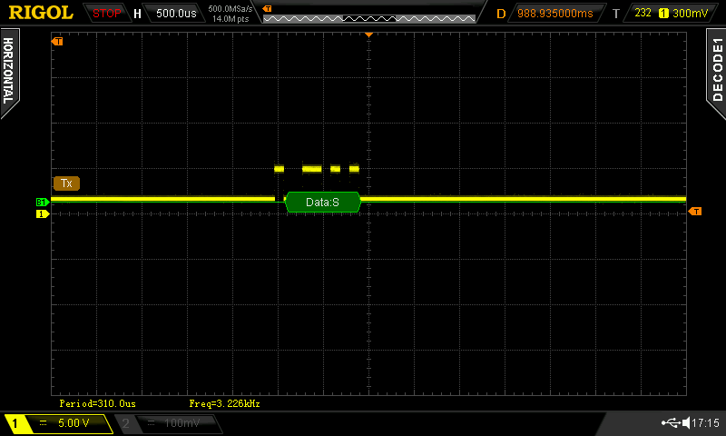The height and width of the screenshot is (436, 726).
Task: Click the trigger level marker on right edge
Action: click(x=695, y=212)
